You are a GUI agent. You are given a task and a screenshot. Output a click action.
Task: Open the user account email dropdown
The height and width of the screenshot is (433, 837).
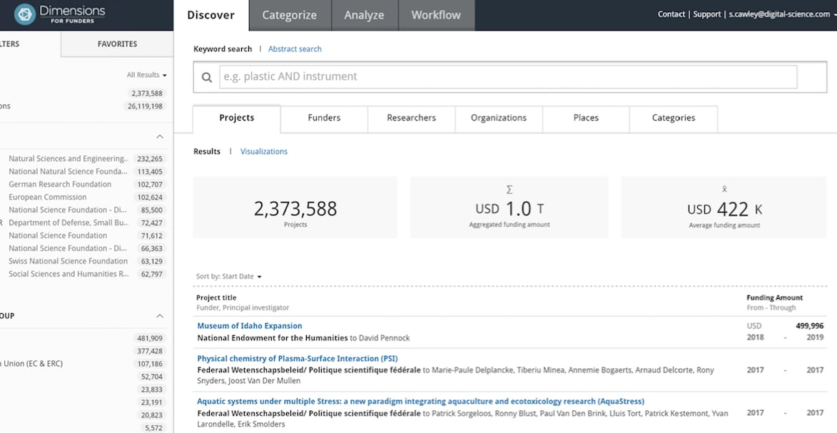pos(780,14)
